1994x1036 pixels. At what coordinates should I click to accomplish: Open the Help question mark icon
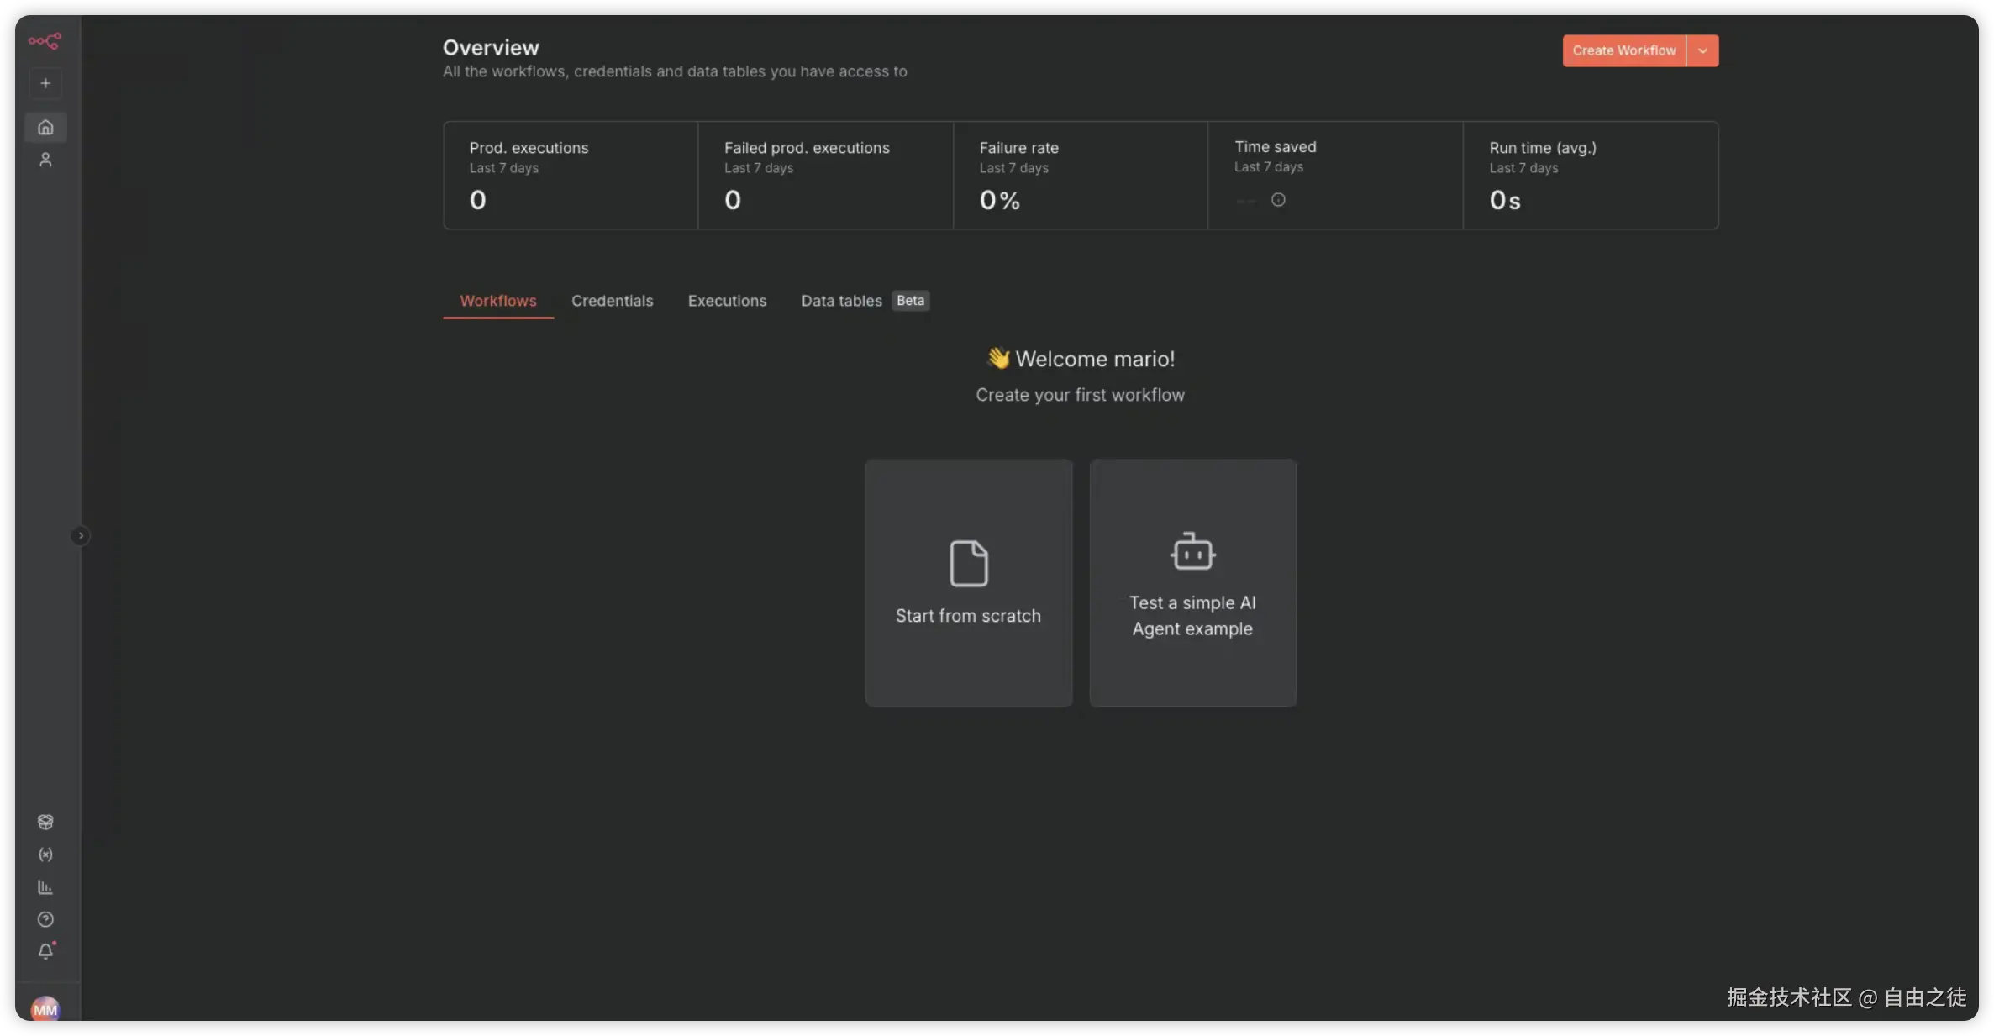pos(45,919)
